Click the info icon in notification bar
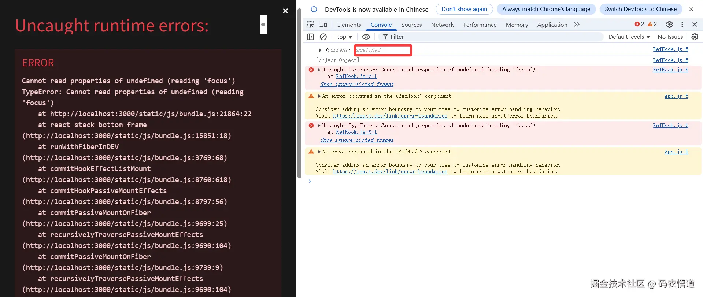This screenshot has height=297, width=703. click(x=314, y=9)
